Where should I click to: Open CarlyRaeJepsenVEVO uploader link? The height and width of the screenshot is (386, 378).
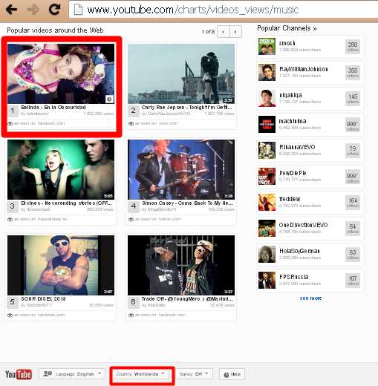pos(169,114)
